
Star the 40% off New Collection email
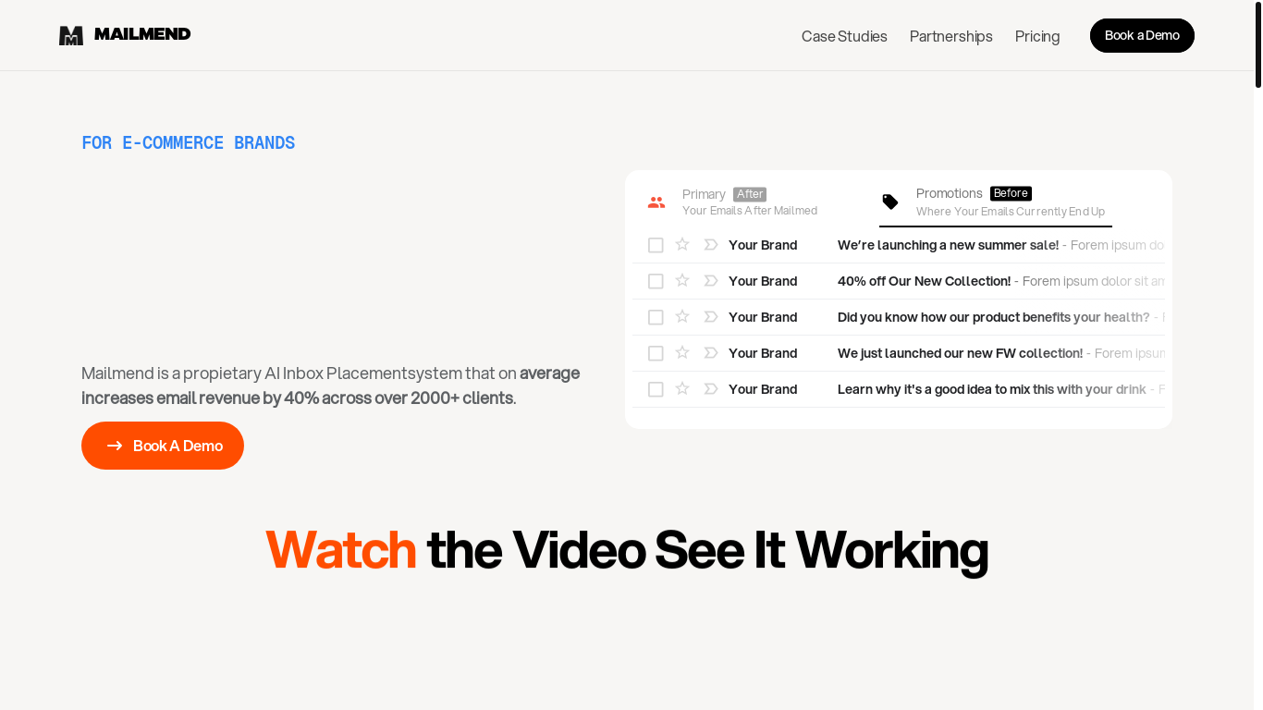pyautogui.click(x=682, y=280)
